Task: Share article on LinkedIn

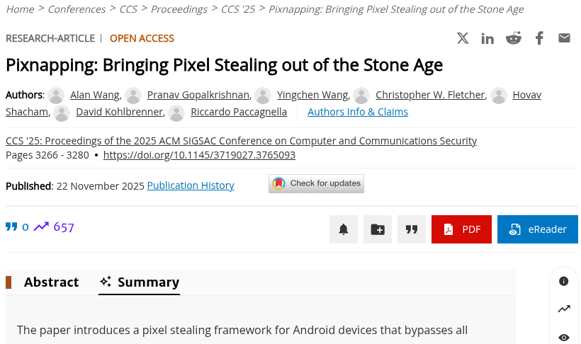Action: pyautogui.click(x=487, y=38)
